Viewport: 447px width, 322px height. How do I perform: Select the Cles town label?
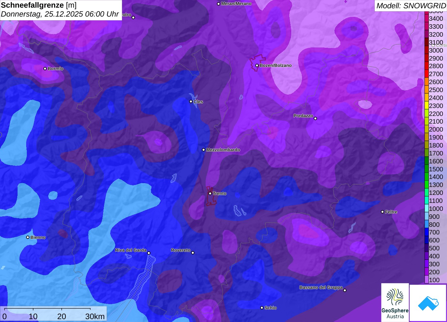pos(198,102)
